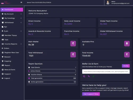Open the Dashboard menu item
Image resolution: width=133 pixels, height=100 pixels.
point(12,10)
